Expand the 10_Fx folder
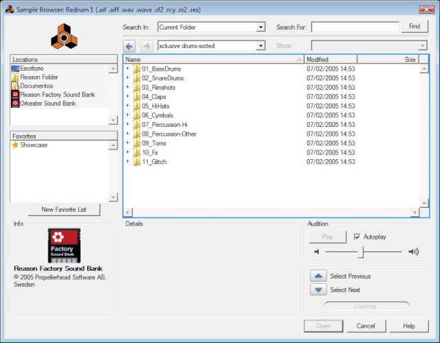 [127, 152]
